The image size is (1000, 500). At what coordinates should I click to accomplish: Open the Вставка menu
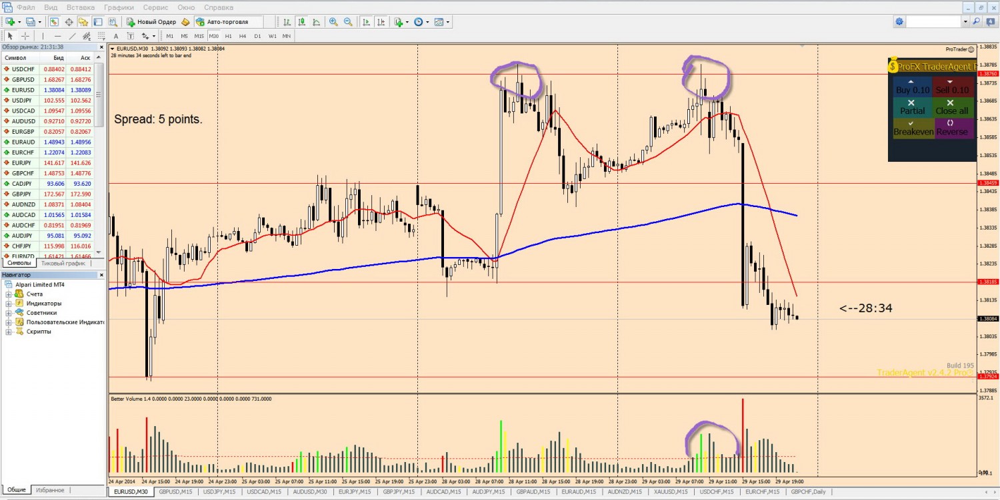pyautogui.click(x=81, y=7)
